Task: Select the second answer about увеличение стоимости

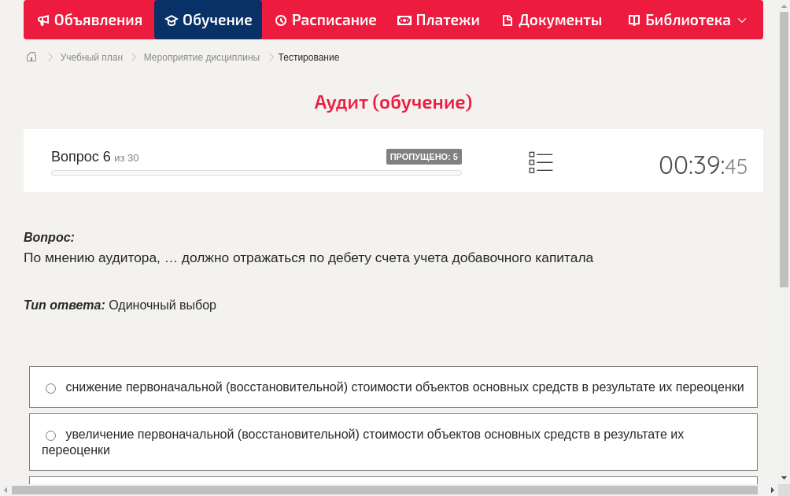Action: (x=50, y=435)
